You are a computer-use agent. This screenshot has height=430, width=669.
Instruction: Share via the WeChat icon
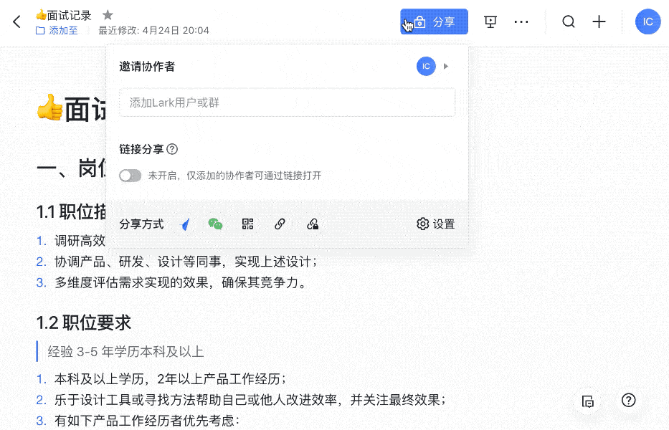tap(215, 224)
